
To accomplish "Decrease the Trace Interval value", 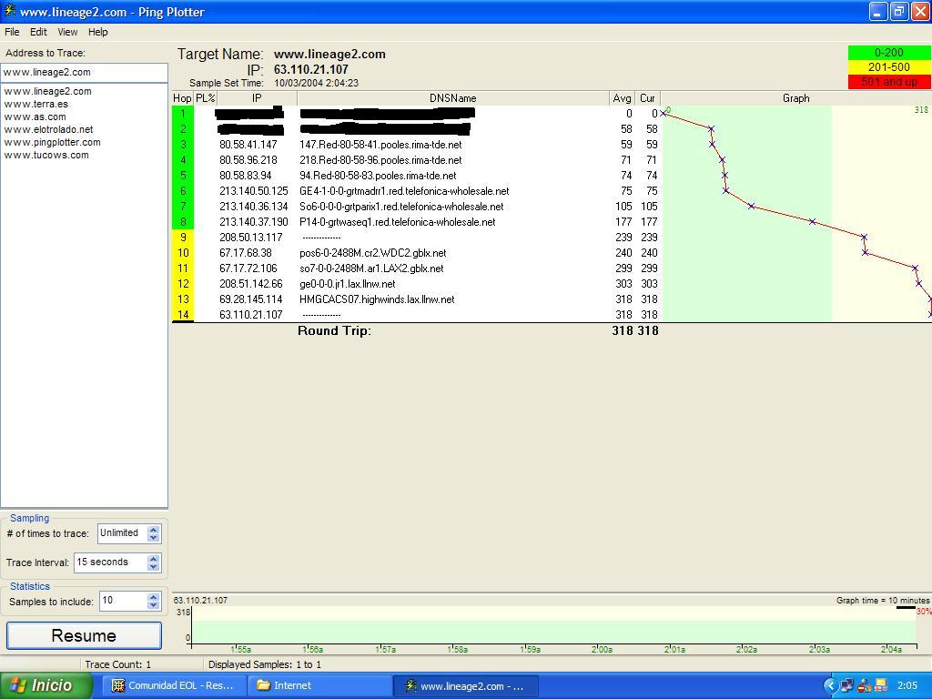I will pyautogui.click(x=153, y=566).
